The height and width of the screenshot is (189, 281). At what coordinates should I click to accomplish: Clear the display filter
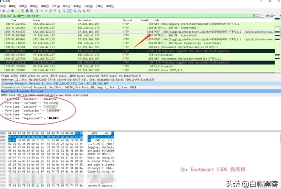tap(254, 16)
